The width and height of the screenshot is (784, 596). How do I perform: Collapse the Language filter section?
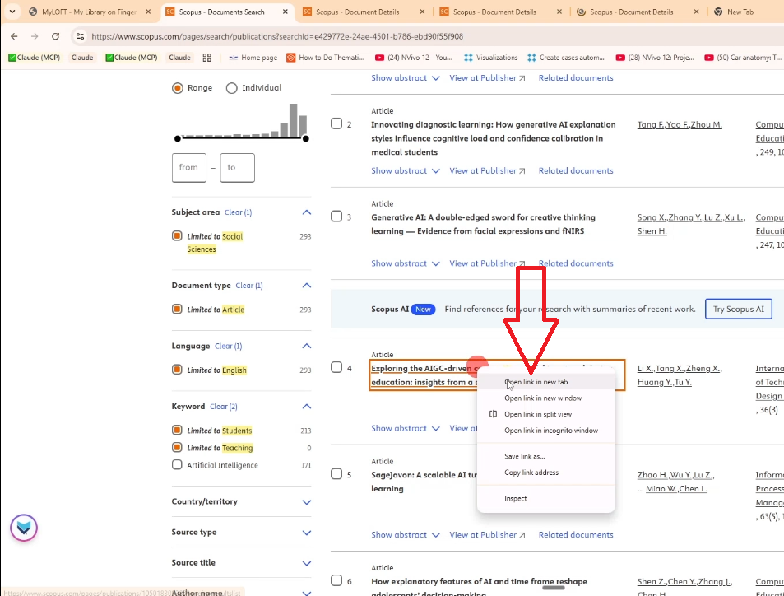(307, 346)
